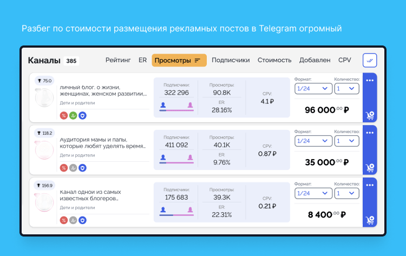Click female audience icon for 322 296 subscribers
The height and width of the screenshot is (256, 406).
190,105
